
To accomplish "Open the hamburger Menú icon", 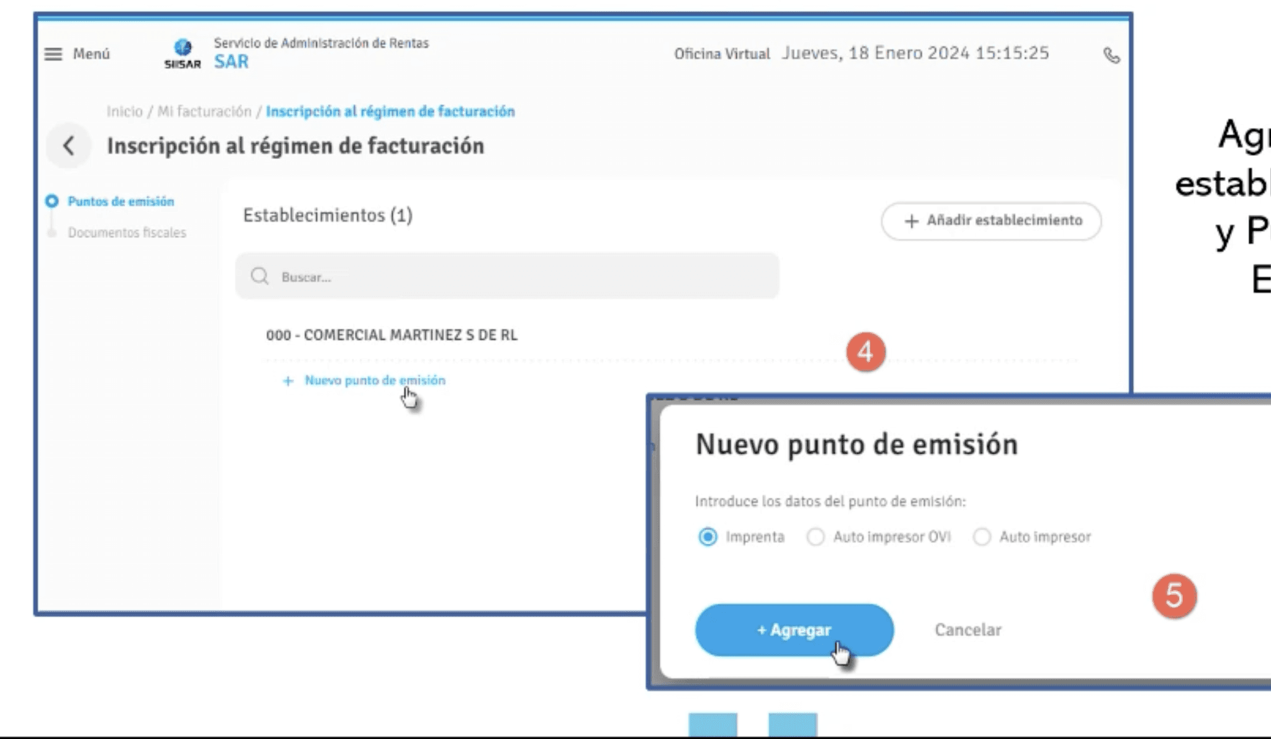I will tap(53, 54).
